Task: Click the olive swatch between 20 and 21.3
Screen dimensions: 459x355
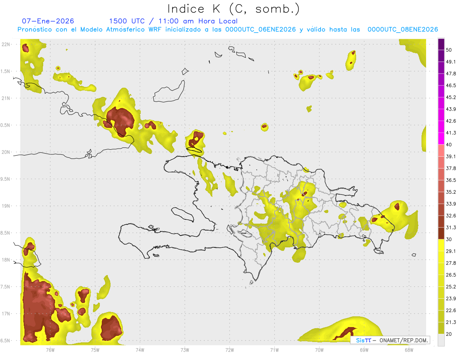Action: (x=441, y=328)
